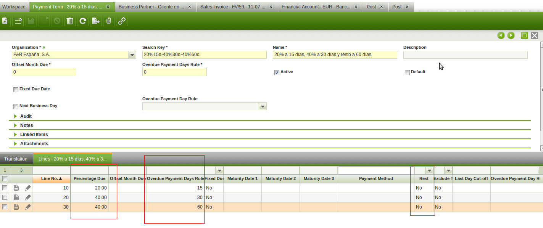Sort by Maturity Date 1 column header
Image resolution: width=543 pixels, height=228 pixels.
click(242, 178)
